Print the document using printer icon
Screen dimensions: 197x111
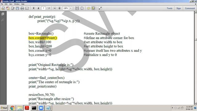[22, 8]
